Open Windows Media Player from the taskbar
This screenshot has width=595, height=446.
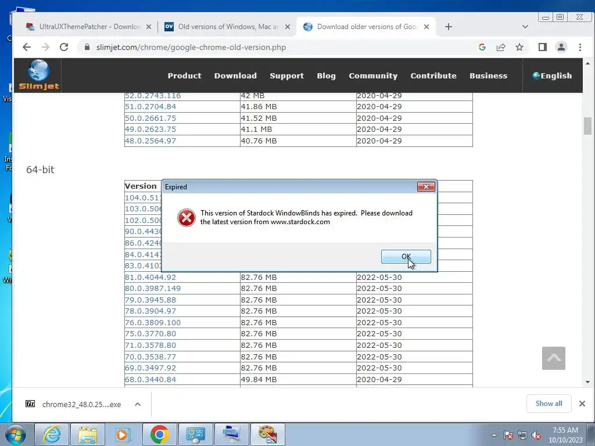pyautogui.click(x=123, y=434)
